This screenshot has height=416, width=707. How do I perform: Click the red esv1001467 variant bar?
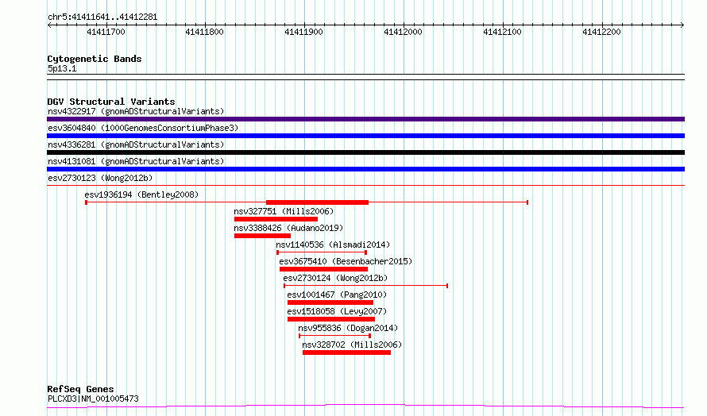[330, 302]
